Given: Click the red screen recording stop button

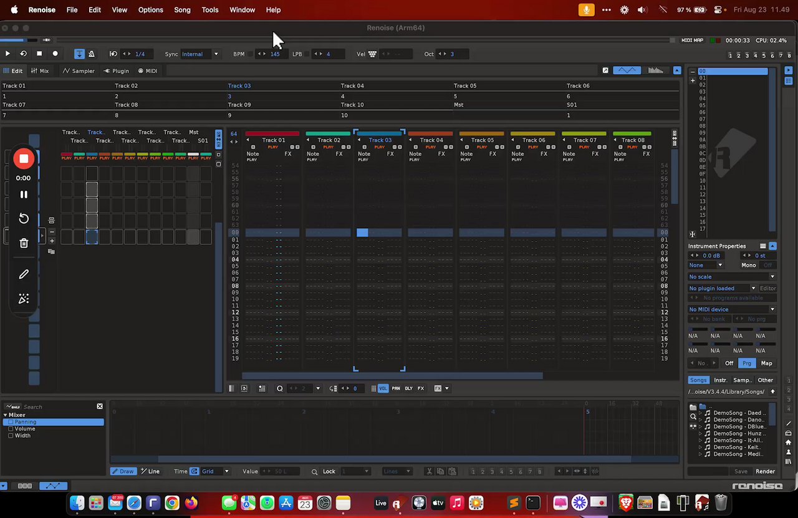Looking at the screenshot, I should click(x=24, y=159).
